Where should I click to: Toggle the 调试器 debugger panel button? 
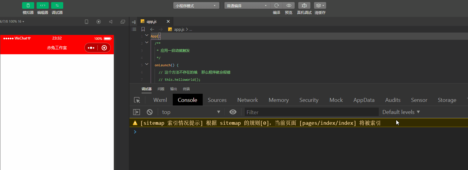pyautogui.click(x=57, y=5)
